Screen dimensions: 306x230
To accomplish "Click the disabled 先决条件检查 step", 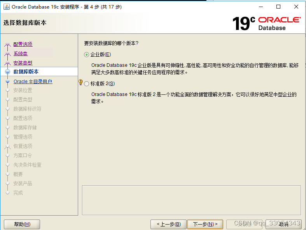I will coord(27,165).
